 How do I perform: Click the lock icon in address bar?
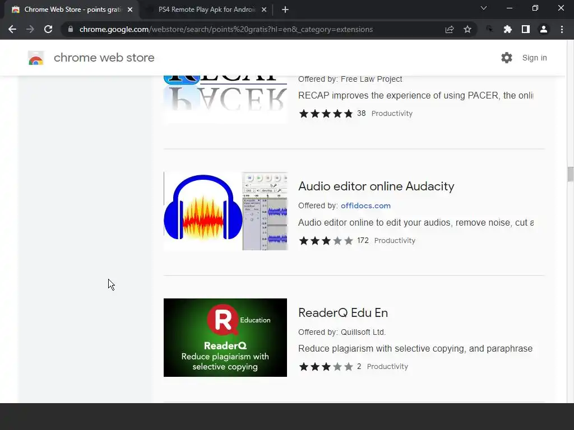tap(71, 29)
